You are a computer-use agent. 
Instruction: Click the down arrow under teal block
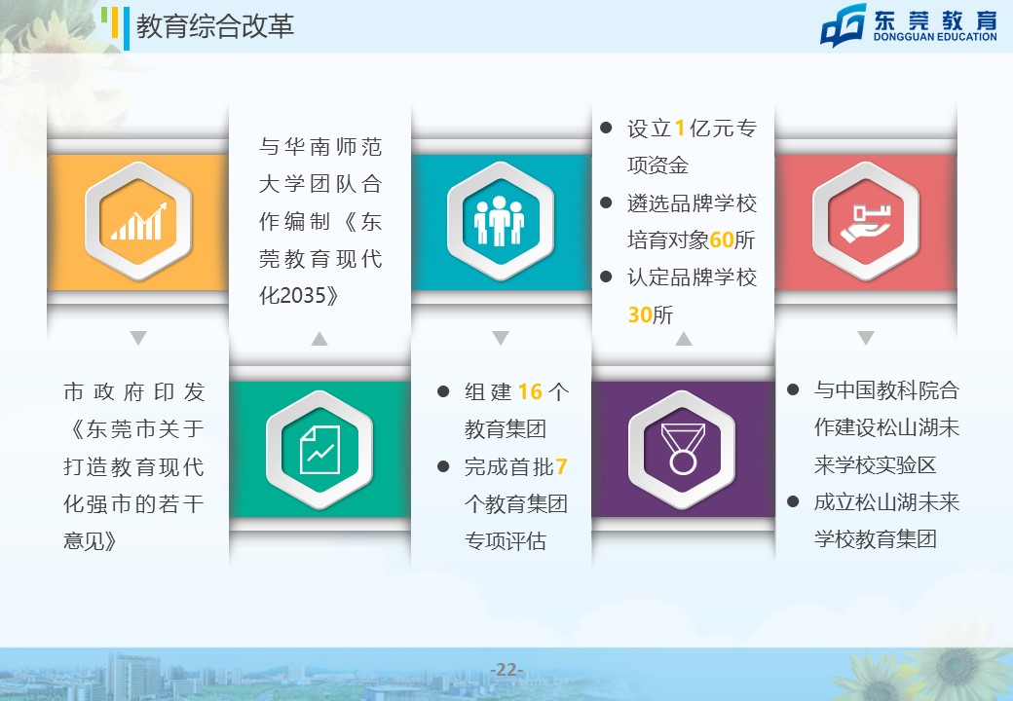(x=501, y=338)
